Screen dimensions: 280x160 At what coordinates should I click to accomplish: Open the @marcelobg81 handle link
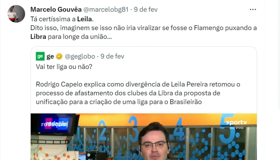coord(106,10)
